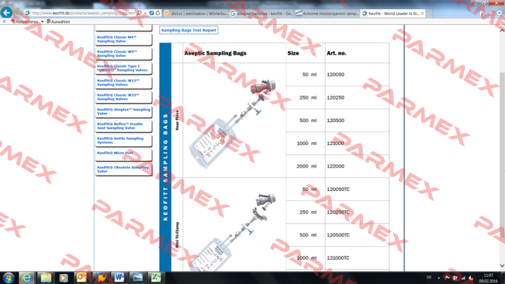Close the PDF toolbar with the X

(x=4, y=21)
